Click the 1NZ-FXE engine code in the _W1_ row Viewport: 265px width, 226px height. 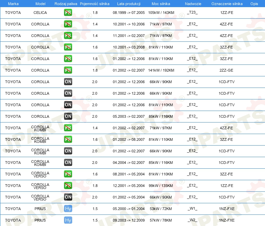tap(227, 209)
